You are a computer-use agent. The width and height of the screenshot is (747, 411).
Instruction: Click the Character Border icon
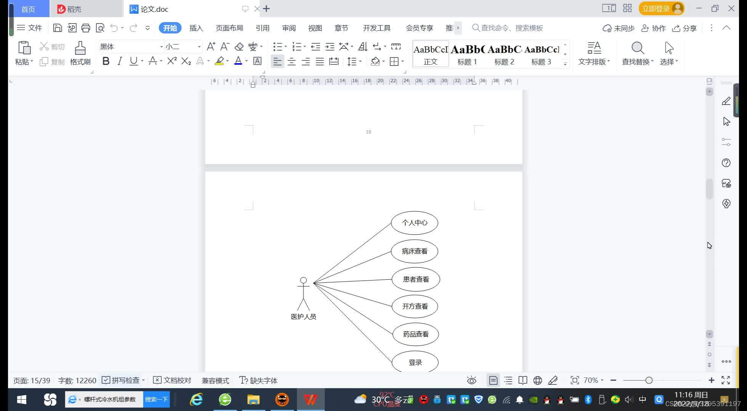pos(257,61)
